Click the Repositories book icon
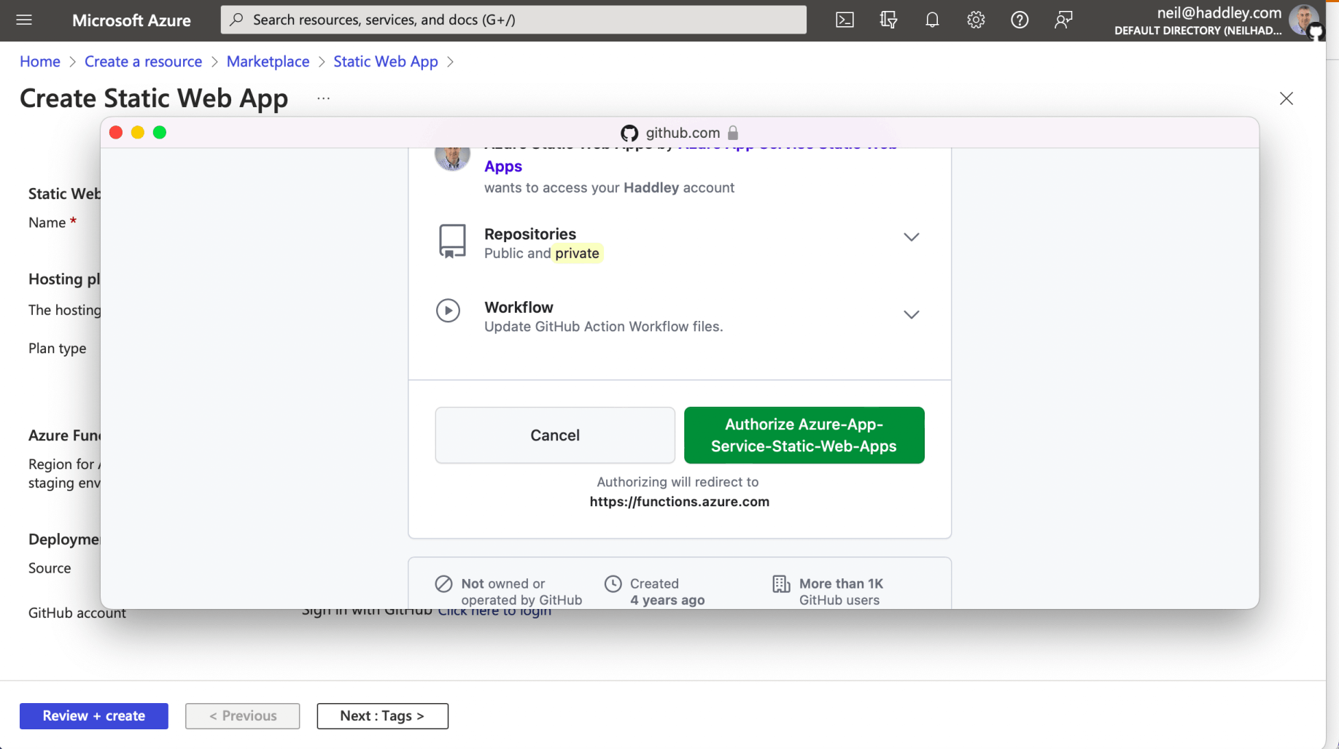Viewport: 1339px width, 749px height. [x=452, y=241]
